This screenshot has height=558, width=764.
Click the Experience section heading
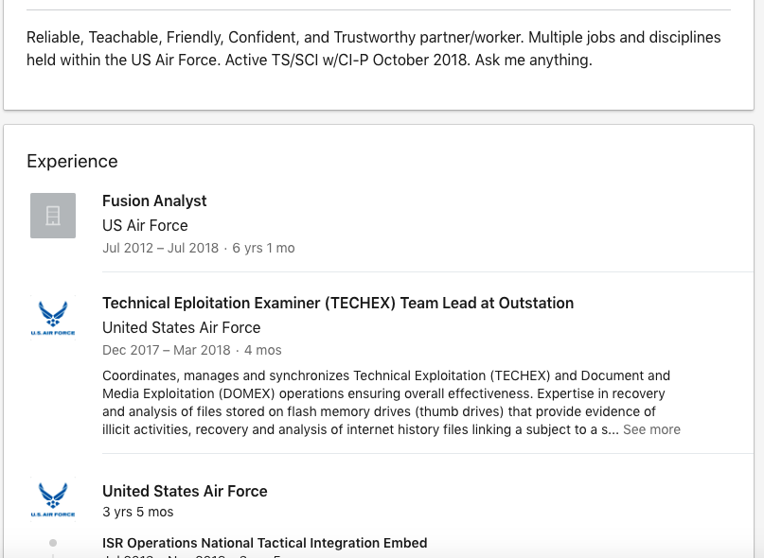tap(72, 161)
